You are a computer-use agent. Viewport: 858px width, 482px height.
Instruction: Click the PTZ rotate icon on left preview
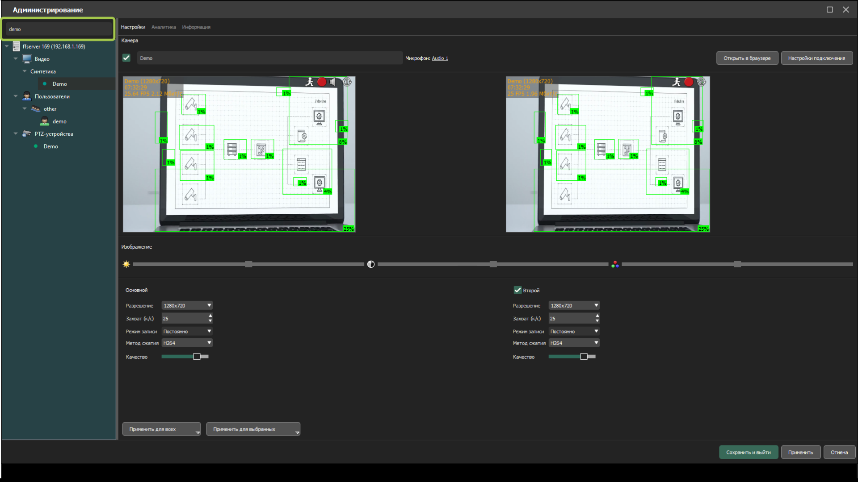347,82
